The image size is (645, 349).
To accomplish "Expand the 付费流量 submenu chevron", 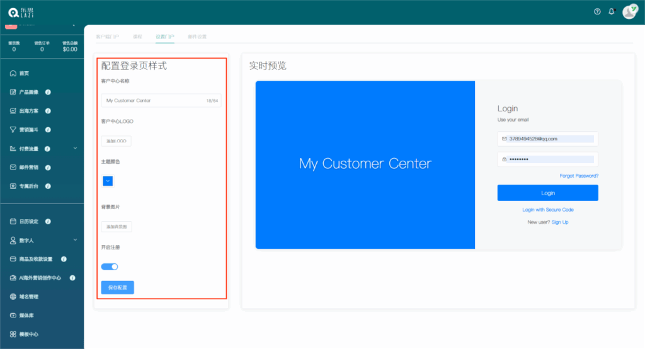I will point(75,148).
